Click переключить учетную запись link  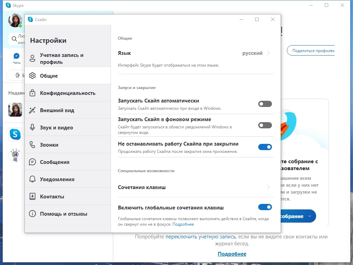201,237
